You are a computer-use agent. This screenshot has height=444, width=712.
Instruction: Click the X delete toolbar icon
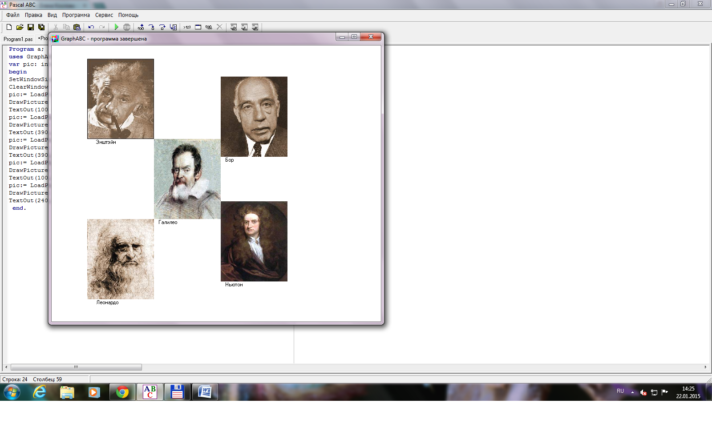pyautogui.click(x=219, y=27)
